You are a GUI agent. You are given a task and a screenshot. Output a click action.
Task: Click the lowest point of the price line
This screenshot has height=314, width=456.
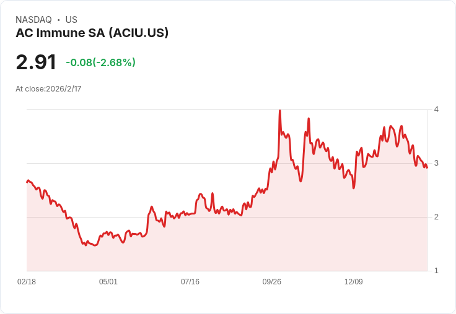(x=95, y=246)
